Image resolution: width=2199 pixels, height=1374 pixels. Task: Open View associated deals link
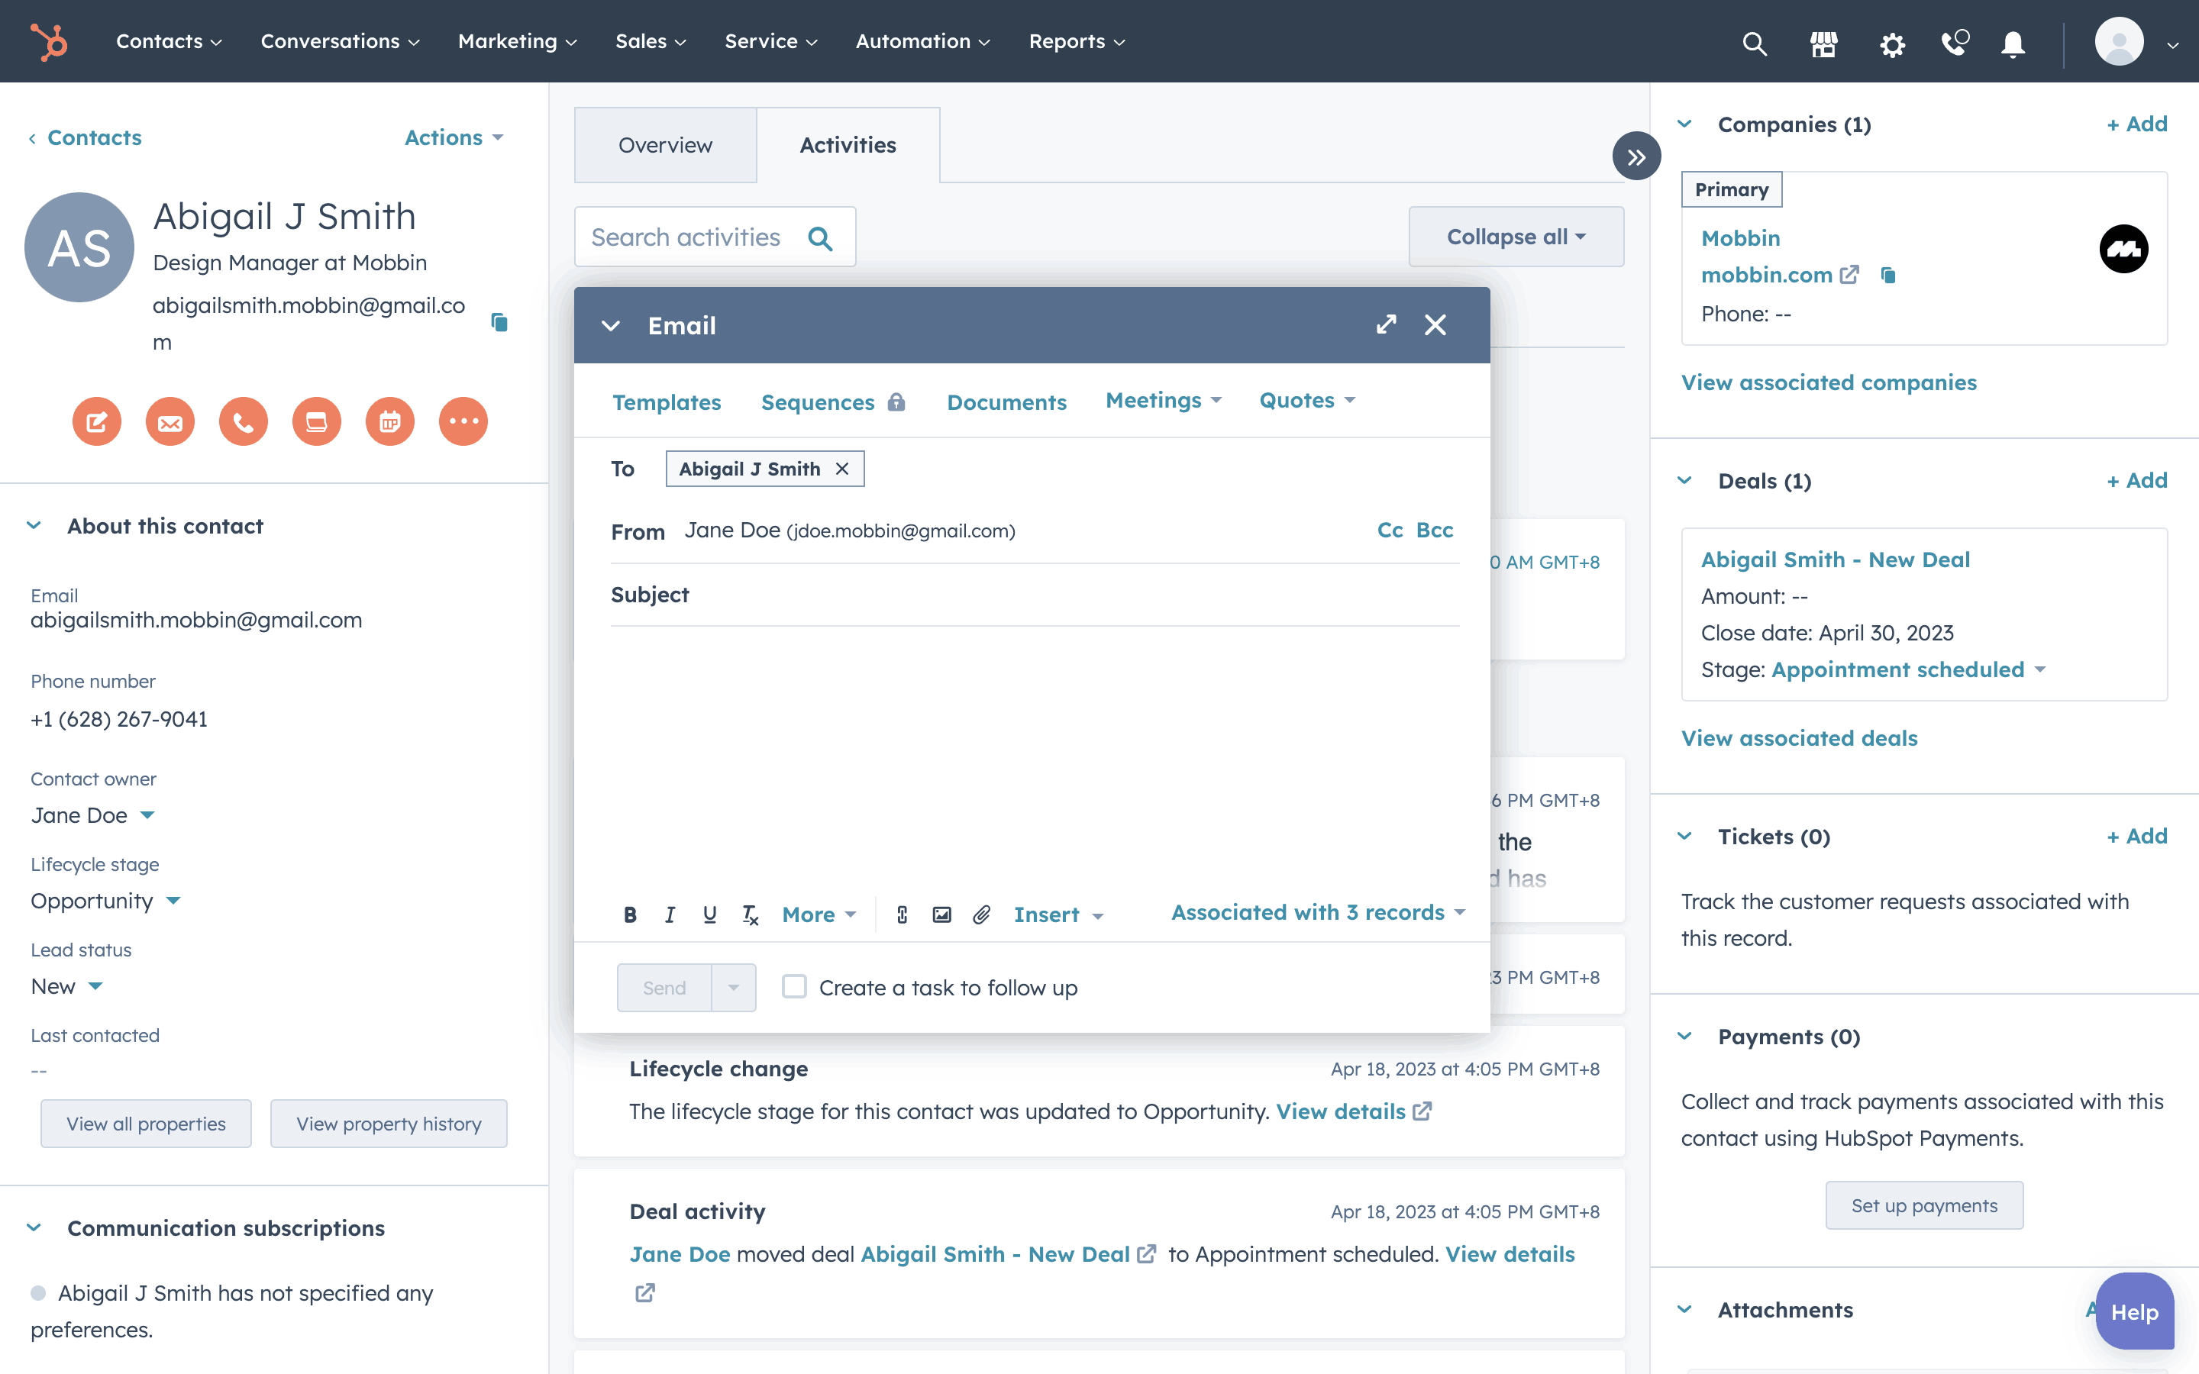click(x=1799, y=738)
